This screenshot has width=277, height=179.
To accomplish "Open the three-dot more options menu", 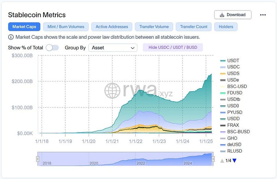I will 263,15.
